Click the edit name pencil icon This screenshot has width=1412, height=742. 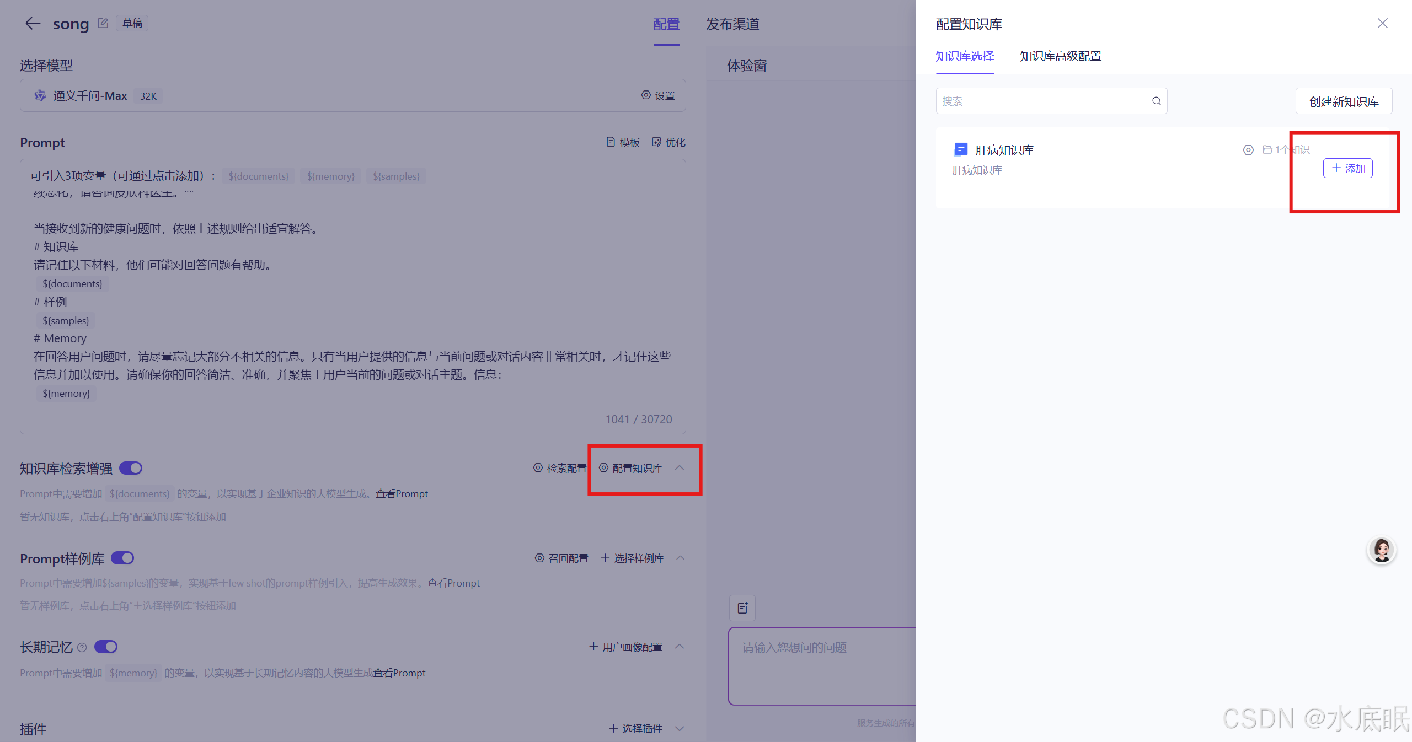pyautogui.click(x=103, y=23)
